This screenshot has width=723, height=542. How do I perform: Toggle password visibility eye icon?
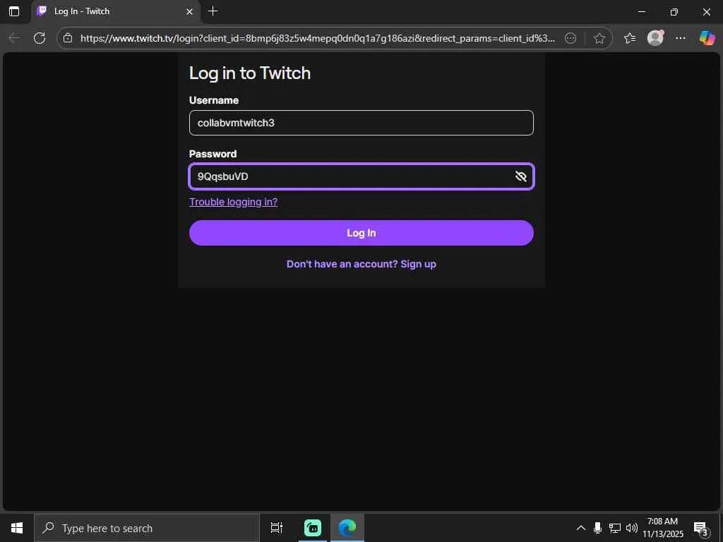(520, 176)
